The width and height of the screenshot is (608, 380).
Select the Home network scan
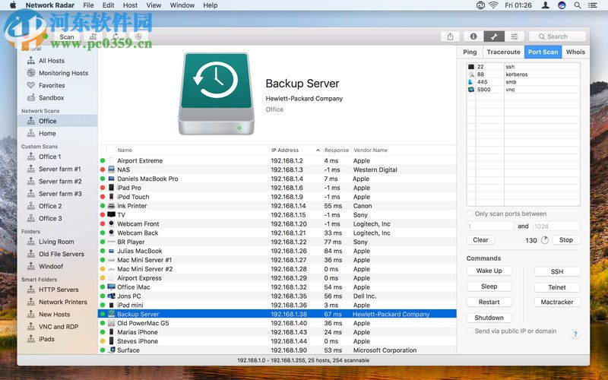[58, 134]
